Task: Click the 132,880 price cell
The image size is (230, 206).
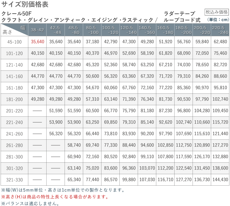Action: pyautogui.click(x=220, y=157)
